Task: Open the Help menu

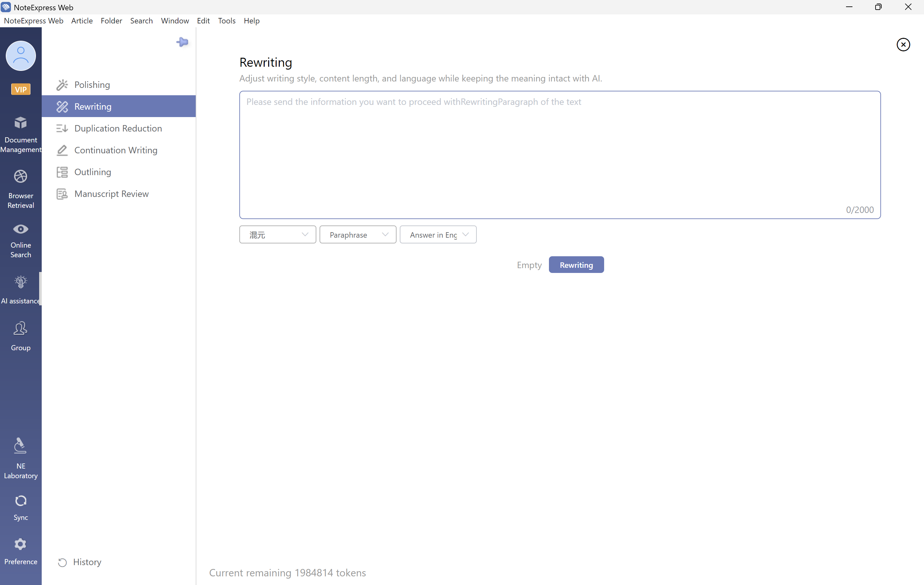Action: click(x=251, y=21)
